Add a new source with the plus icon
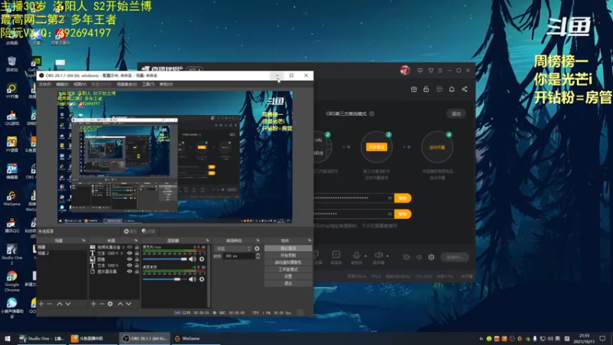 [93, 304]
